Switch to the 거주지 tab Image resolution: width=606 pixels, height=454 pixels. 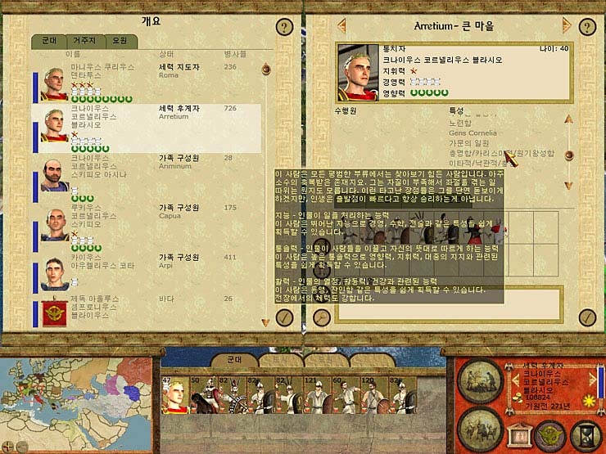click(x=85, y=41)
